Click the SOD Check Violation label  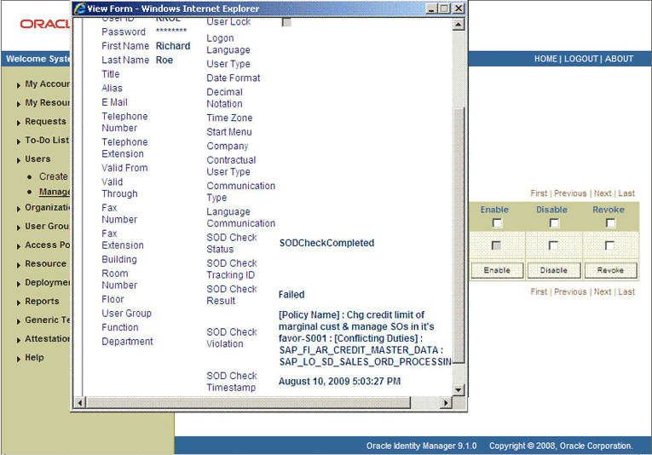[232, 337]
